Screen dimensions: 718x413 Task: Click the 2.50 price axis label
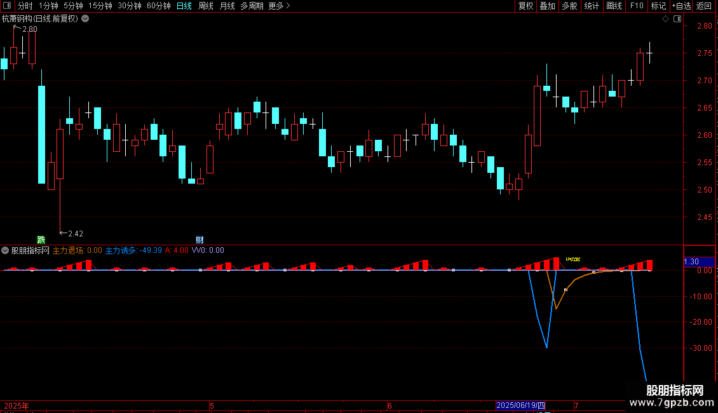[x=705, y=189]
